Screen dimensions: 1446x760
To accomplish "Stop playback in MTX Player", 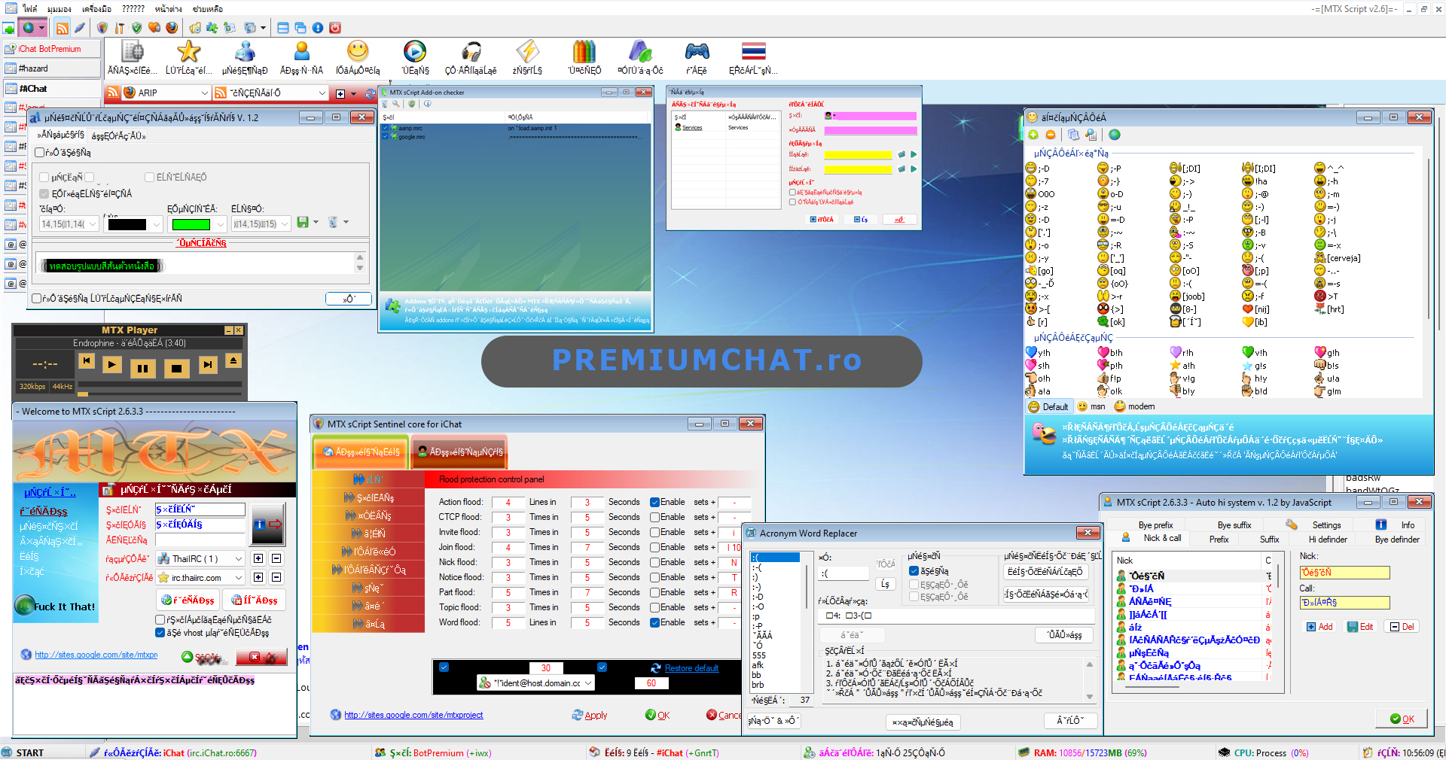I will pyautogui.click(x=176, y=368).
